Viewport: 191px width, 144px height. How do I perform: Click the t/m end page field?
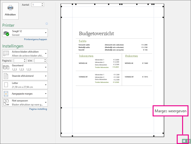coord(40,61)
